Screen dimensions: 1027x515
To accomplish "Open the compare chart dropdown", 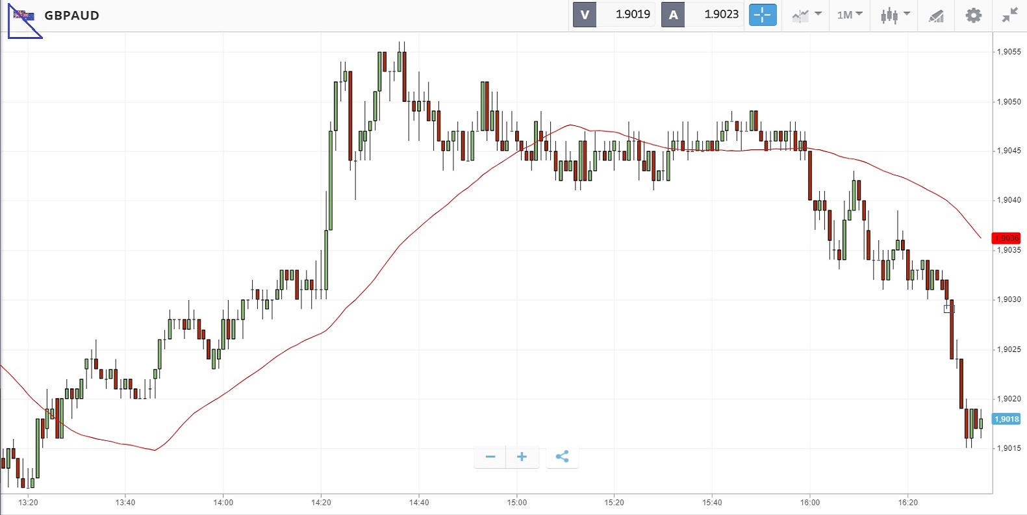I will [806, 15].
